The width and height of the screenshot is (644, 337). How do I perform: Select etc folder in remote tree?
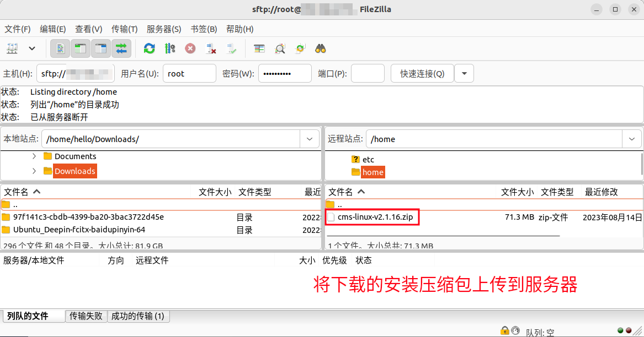click(x=368, y=160)
